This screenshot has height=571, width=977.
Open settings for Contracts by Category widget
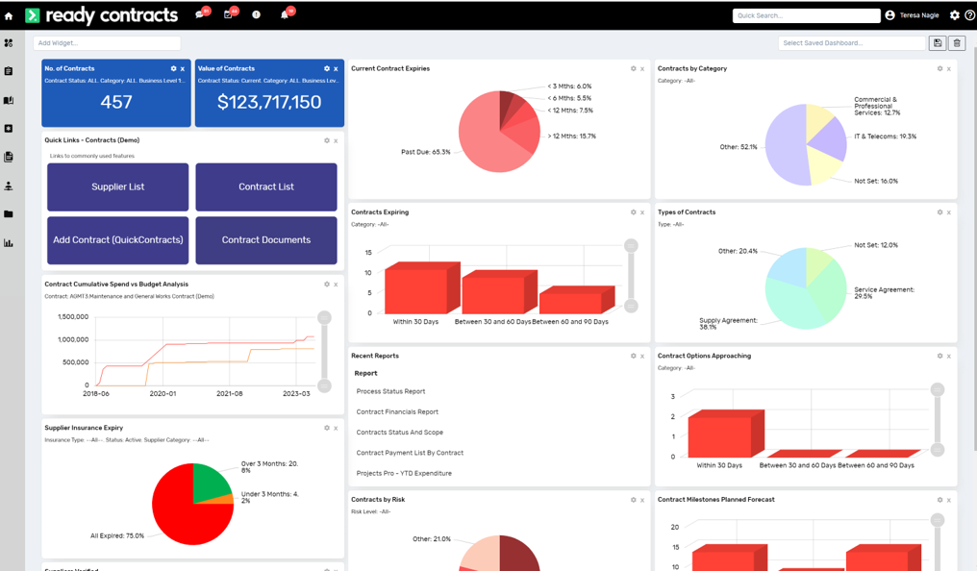click(x=939, y=68)
